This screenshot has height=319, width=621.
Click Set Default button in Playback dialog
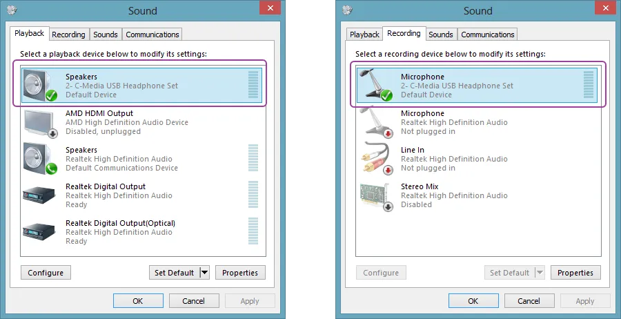pos(175,273)
